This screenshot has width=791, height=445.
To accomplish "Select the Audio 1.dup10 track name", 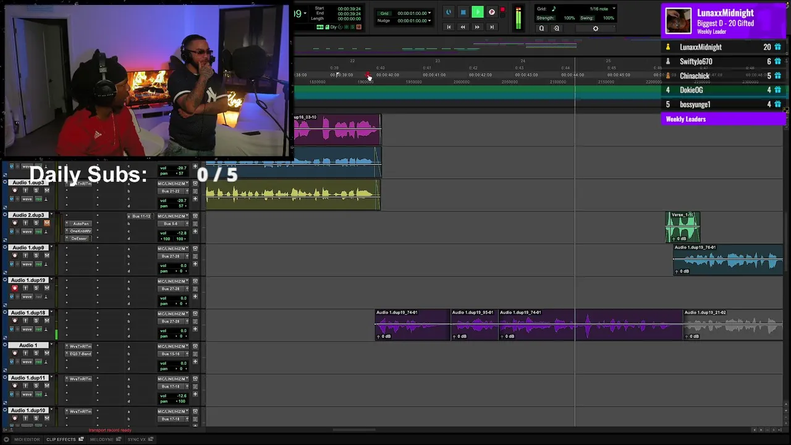I will (x=28, y=410).
